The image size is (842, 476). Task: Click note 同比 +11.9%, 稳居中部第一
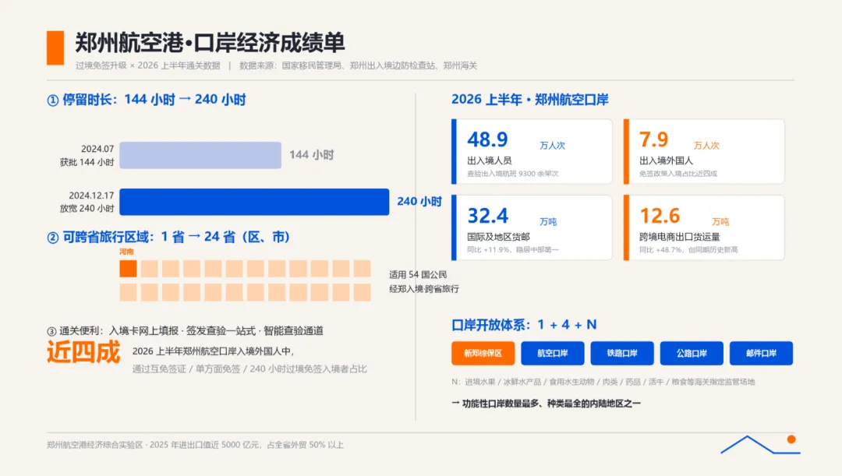[x=513, y=249]
